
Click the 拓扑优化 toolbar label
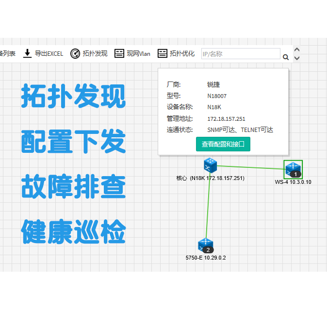pyautogui.click(x=182, y=53)
